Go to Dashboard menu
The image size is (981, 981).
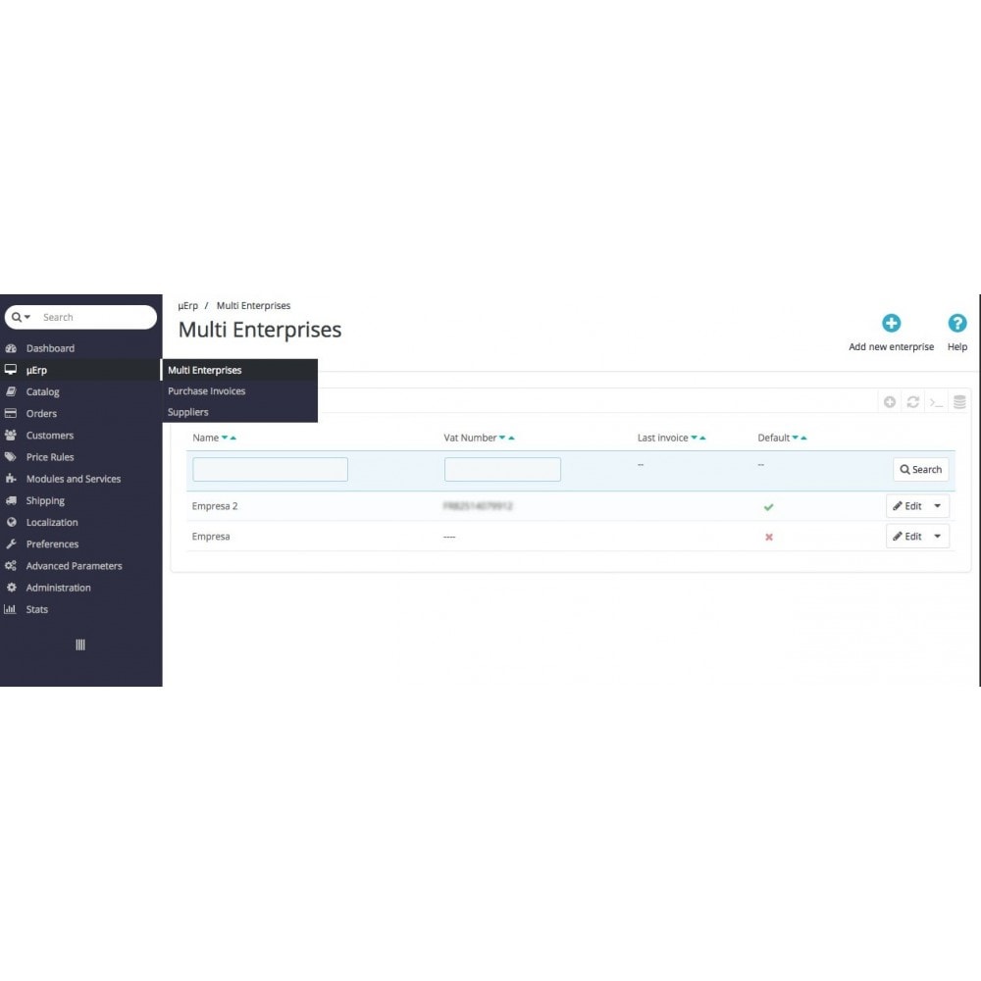(x=50, y=348)
